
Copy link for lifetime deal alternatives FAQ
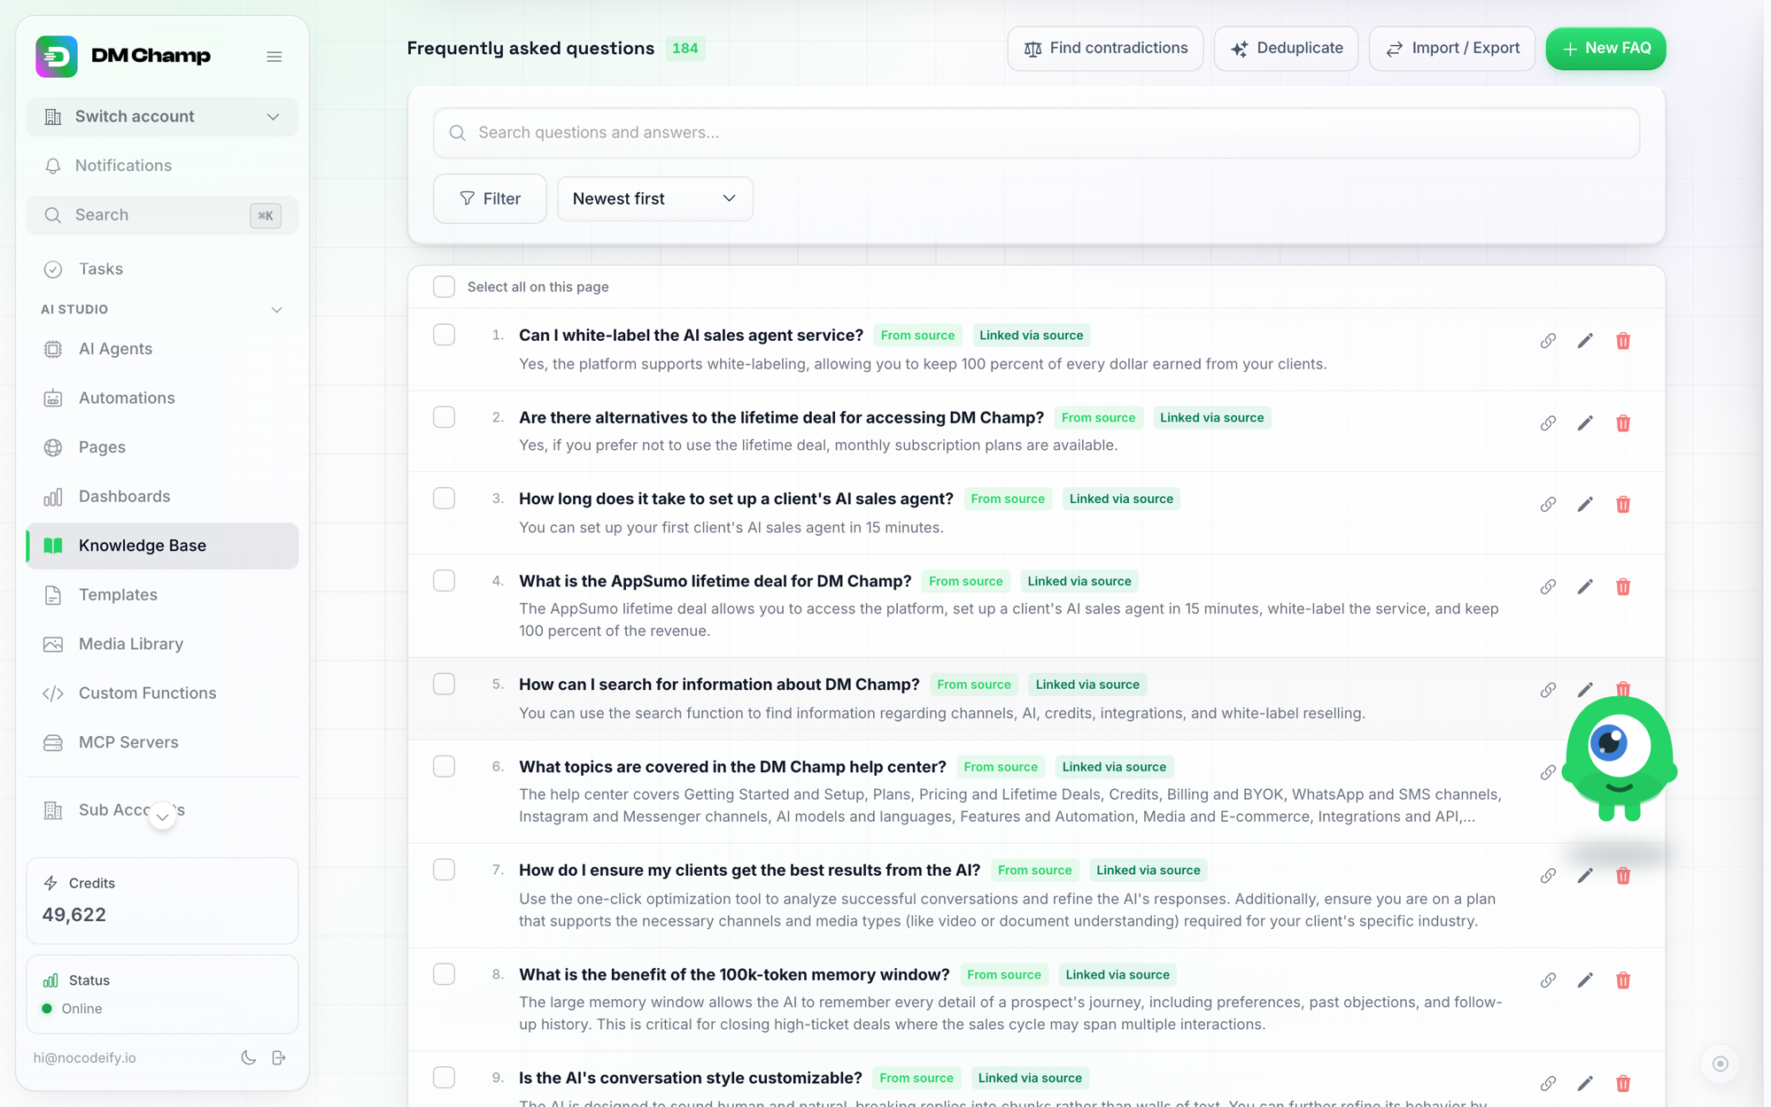(x=1548, y=423)
